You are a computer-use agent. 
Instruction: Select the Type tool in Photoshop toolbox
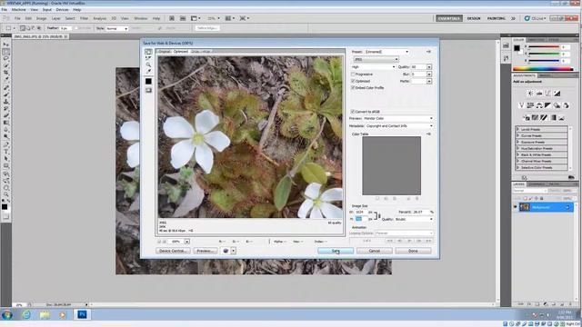[6, 152]
